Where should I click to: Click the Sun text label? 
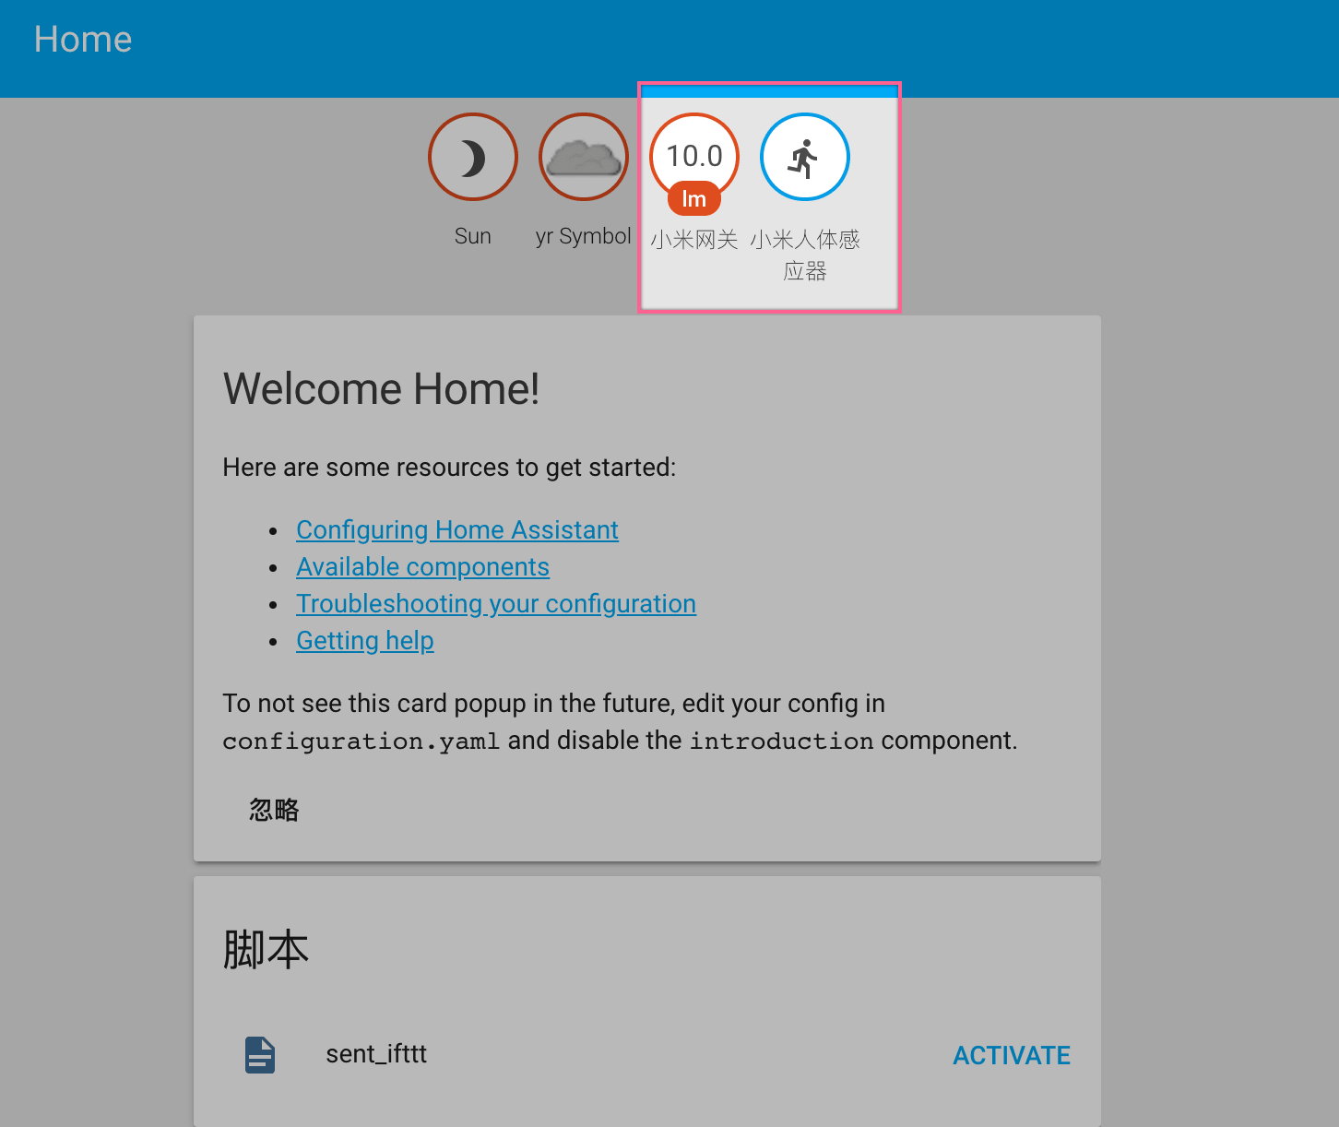[x=472, y=236]
